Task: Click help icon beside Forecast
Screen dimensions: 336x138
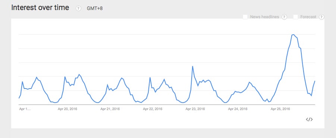Action: click(x=321, y=17)
